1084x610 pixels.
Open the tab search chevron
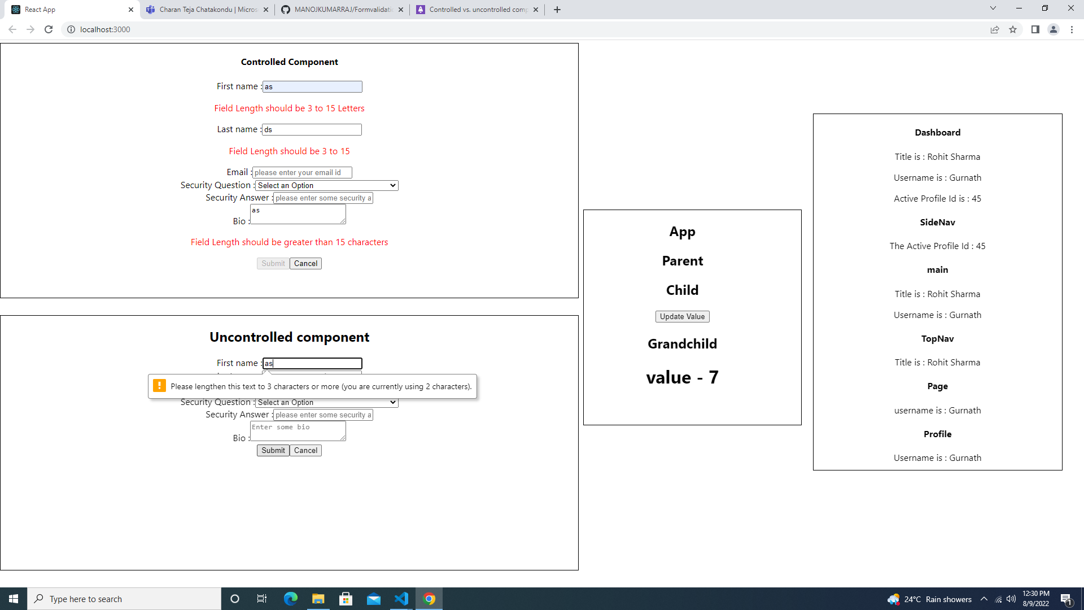coord(992,8)
